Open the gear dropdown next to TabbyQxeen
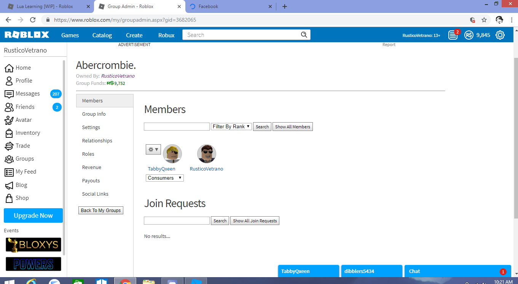518x284 pixels. 153,150
